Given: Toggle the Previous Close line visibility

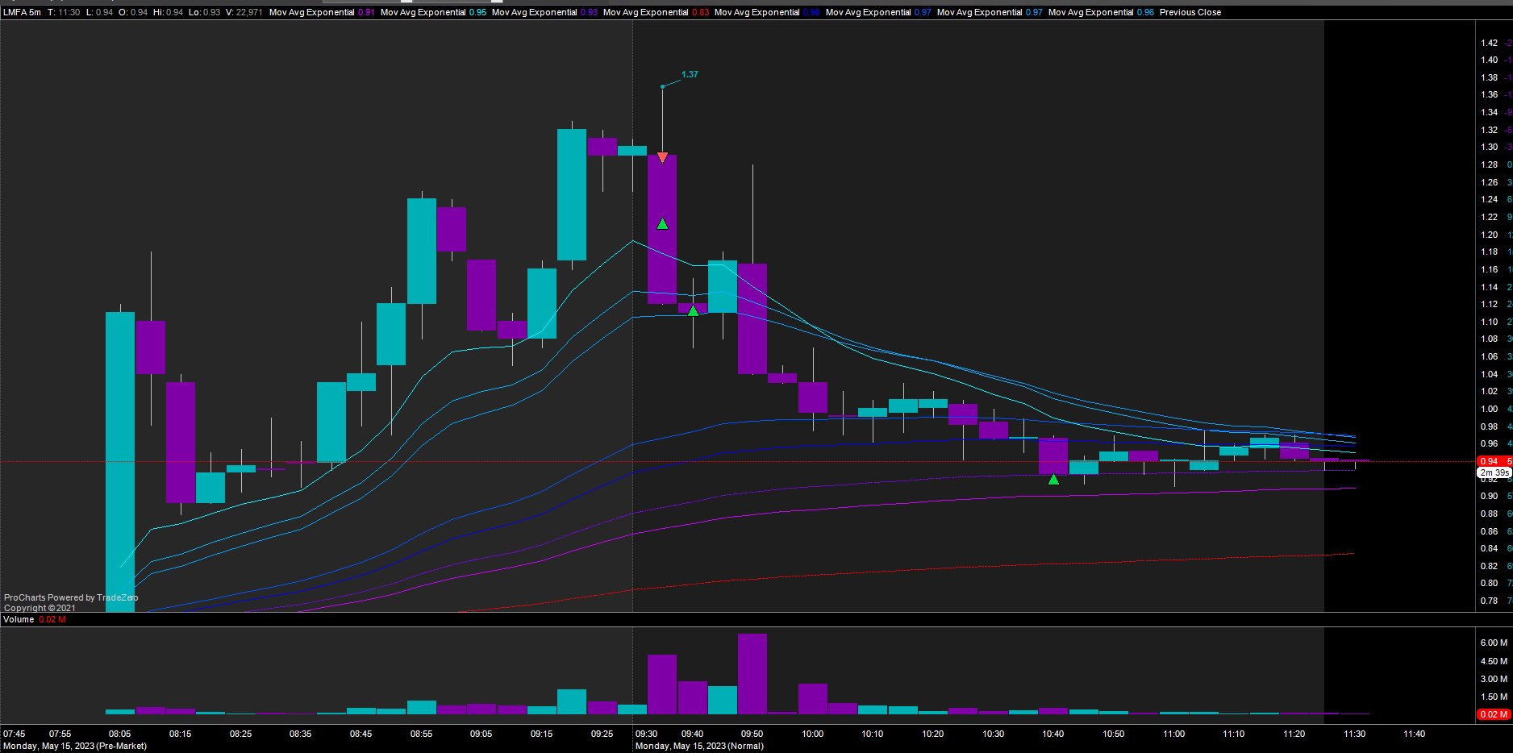Looking at the screenshot, I should [1189, 12].
